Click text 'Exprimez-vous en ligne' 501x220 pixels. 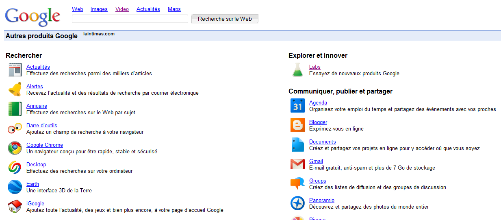336,129
